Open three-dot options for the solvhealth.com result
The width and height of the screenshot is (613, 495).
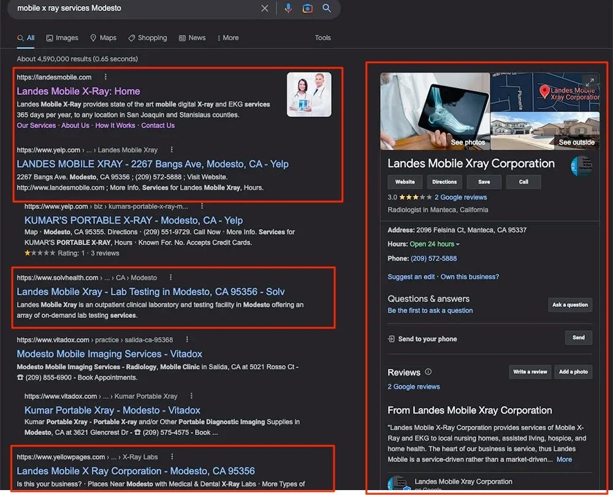171,278
